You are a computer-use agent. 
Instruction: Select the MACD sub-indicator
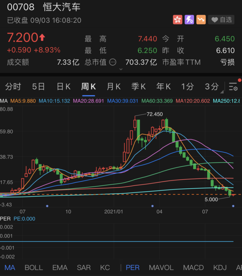click(193, 268)
